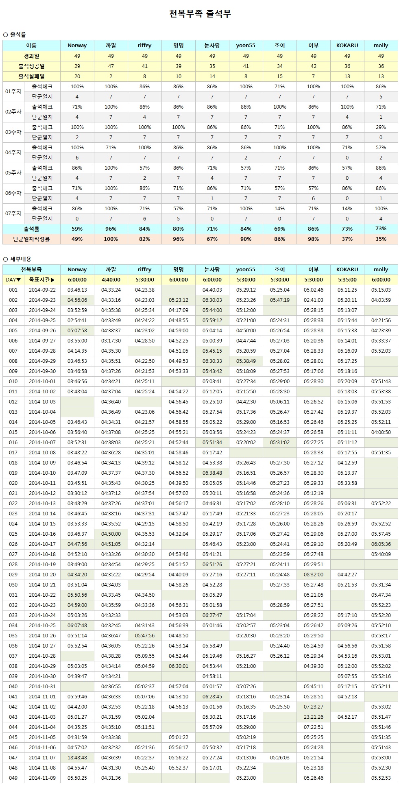The image size is (399, 785).
Task: Click the date 2014-10-17
Action: click(x=42, y=544)
